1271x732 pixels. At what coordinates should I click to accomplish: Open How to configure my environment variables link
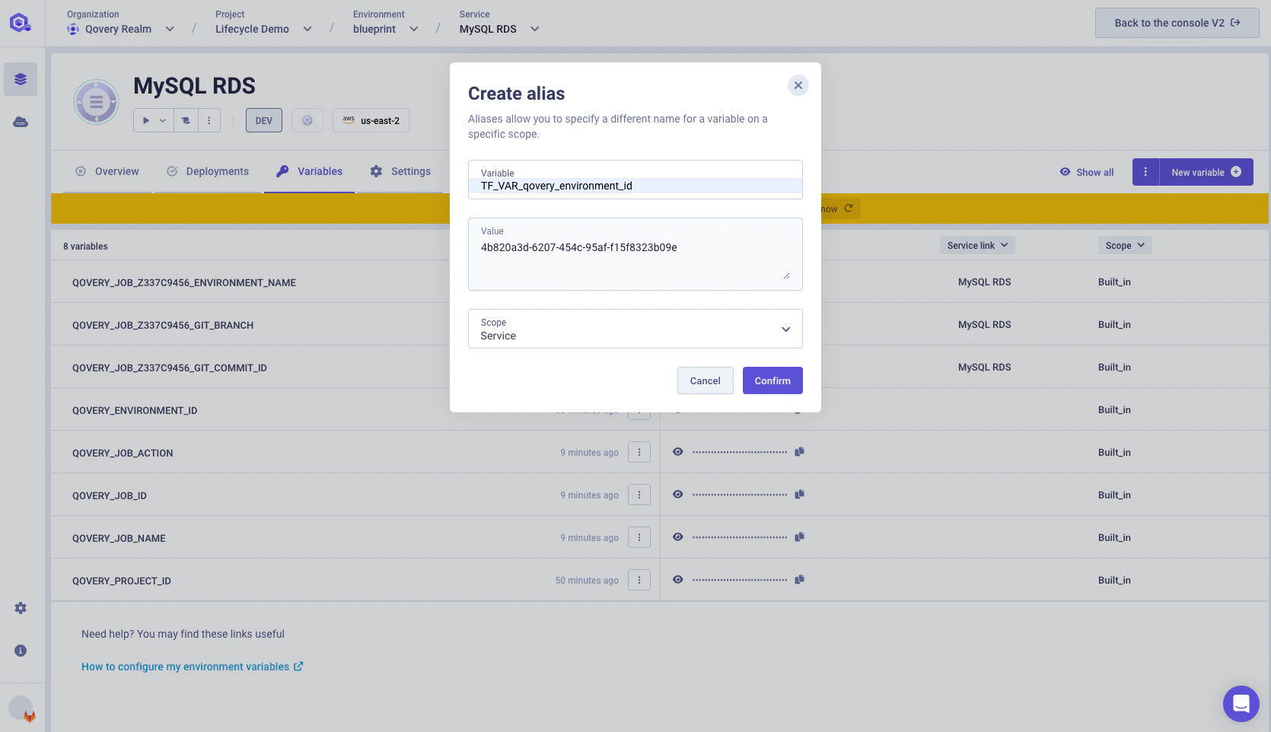[192, 667]
